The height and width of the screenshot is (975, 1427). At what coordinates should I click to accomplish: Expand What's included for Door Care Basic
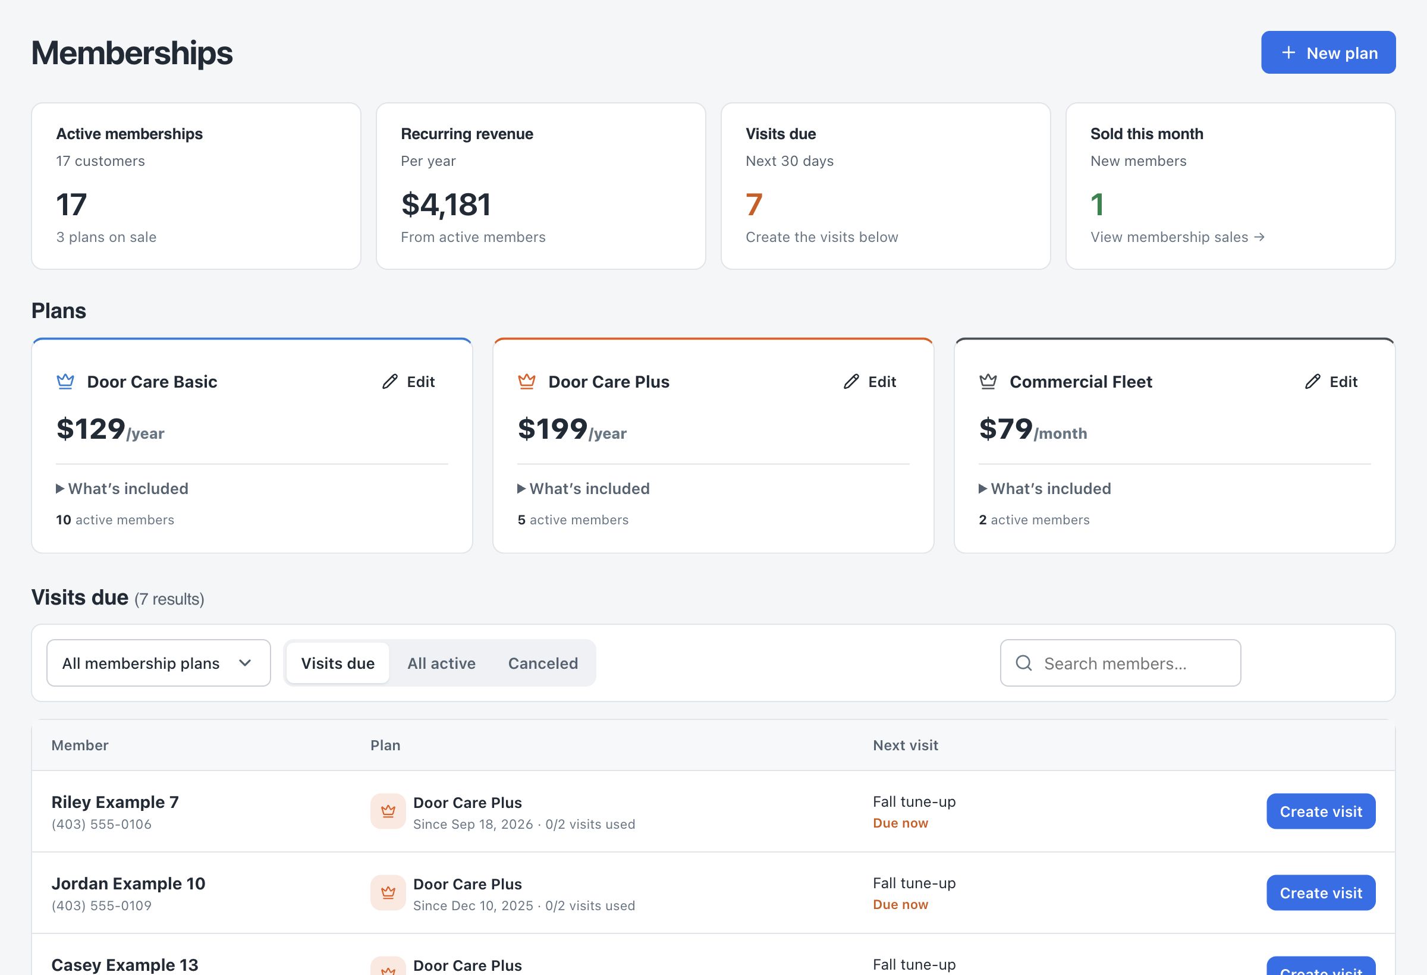[x=122, y=489]
